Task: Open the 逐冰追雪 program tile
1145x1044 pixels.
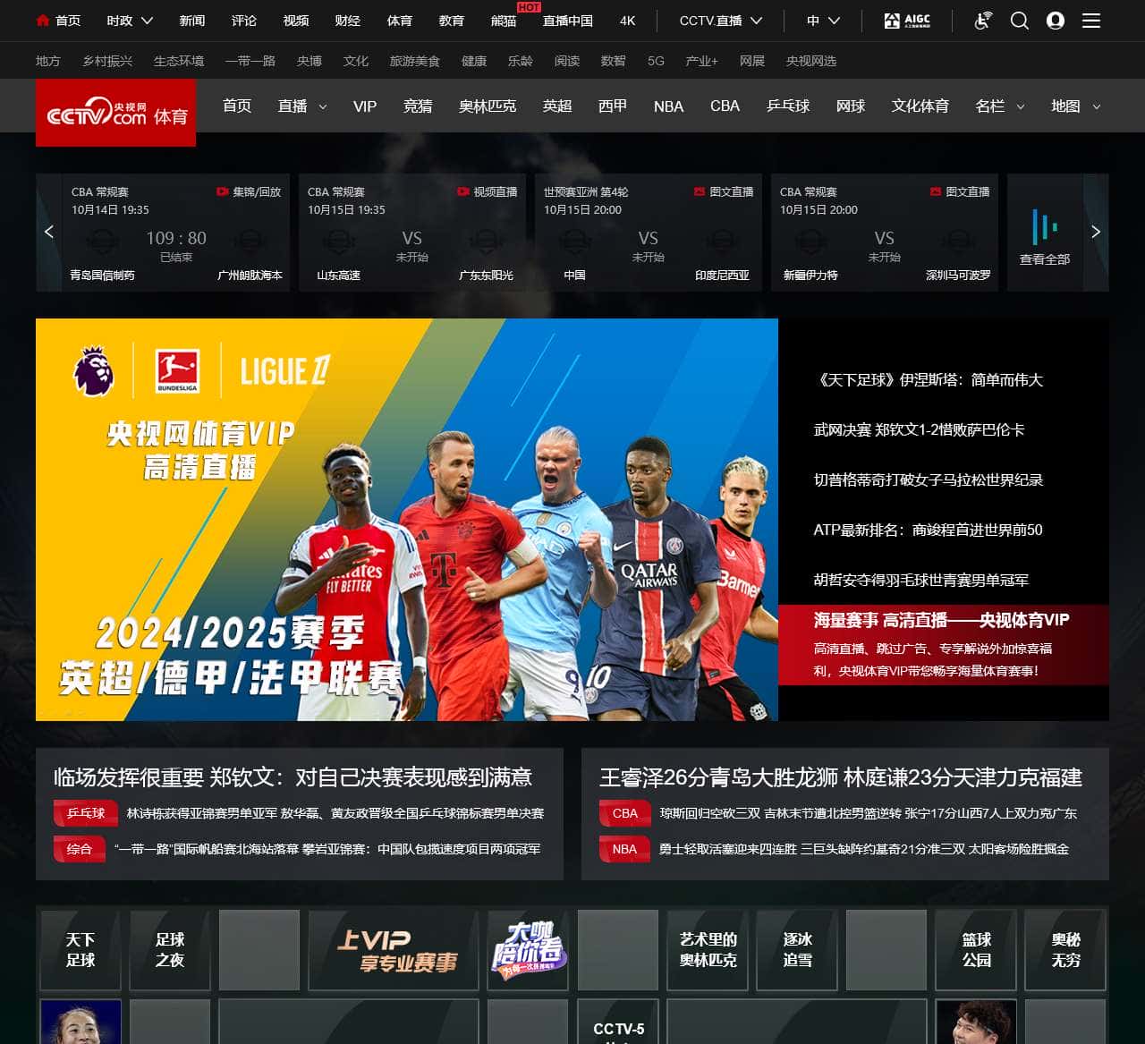Action: click(797, 950)
